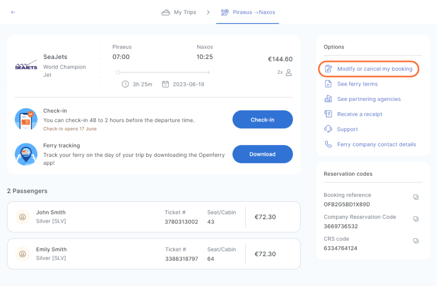Copy the Booking reference code
This screenshot has height=286, width=437.
[416, 197]
